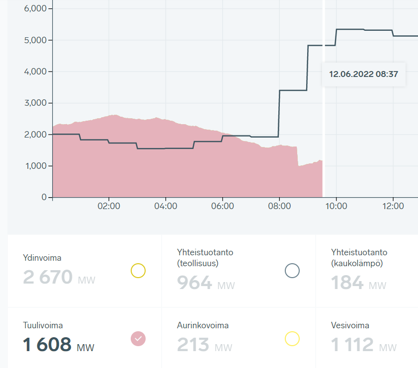Click the Yhteistuotanto (teollisuus) label

(x=205, y=257)
